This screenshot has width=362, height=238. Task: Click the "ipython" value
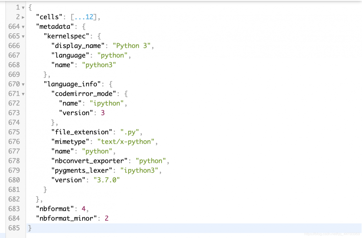coord(107,103)
